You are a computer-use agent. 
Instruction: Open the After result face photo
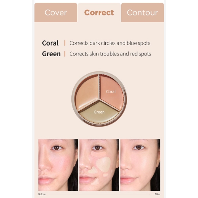pos(140,165)
